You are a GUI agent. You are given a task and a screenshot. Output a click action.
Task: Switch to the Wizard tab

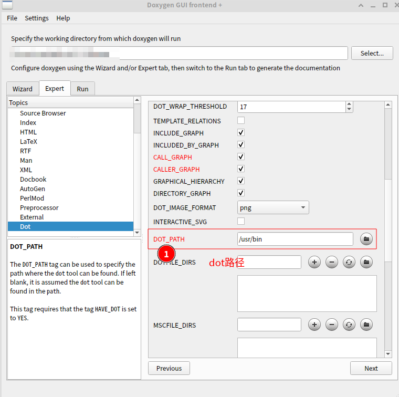point(23,89)
